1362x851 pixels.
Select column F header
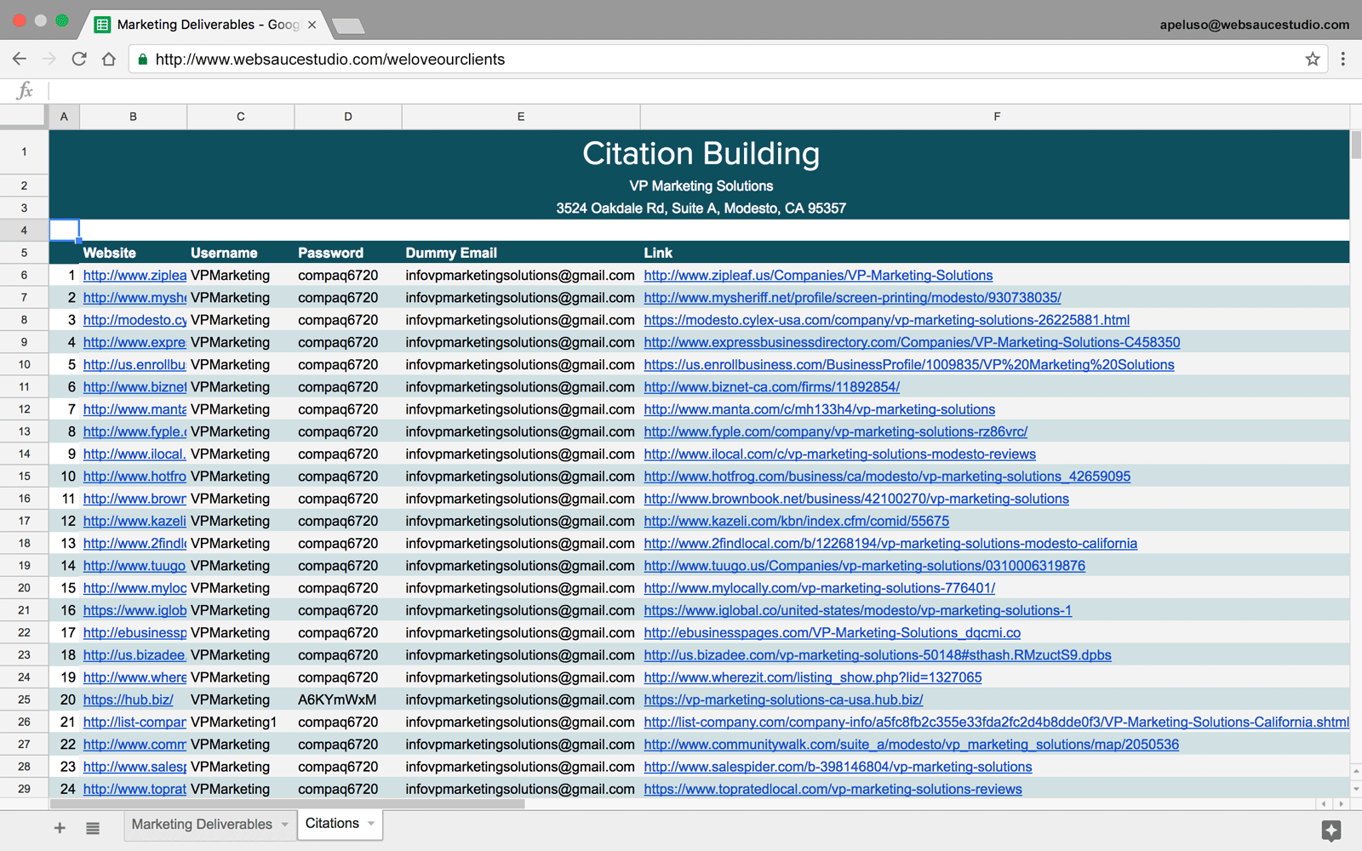coord(996,117)
